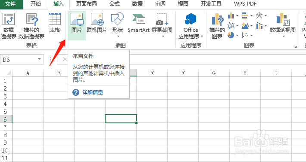
Task: Open the 详细信息 link in tooltip
Action: pyautogui.click(x=93, y=92)
